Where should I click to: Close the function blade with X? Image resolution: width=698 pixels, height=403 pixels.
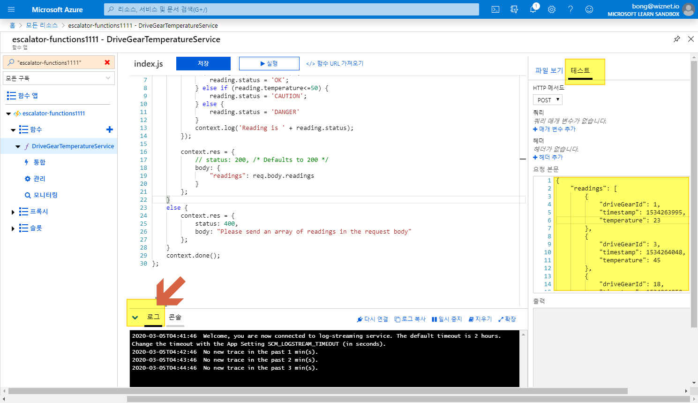click(x=691, y=39)
